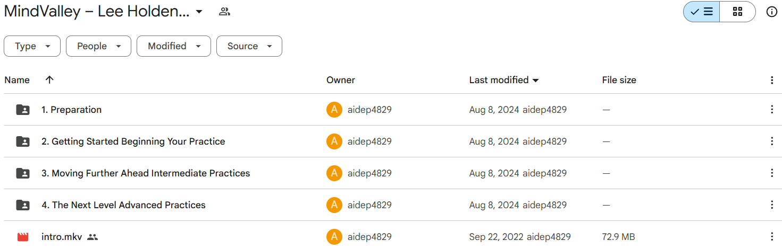
Task: Open the view details info icon
Action: 772,12
